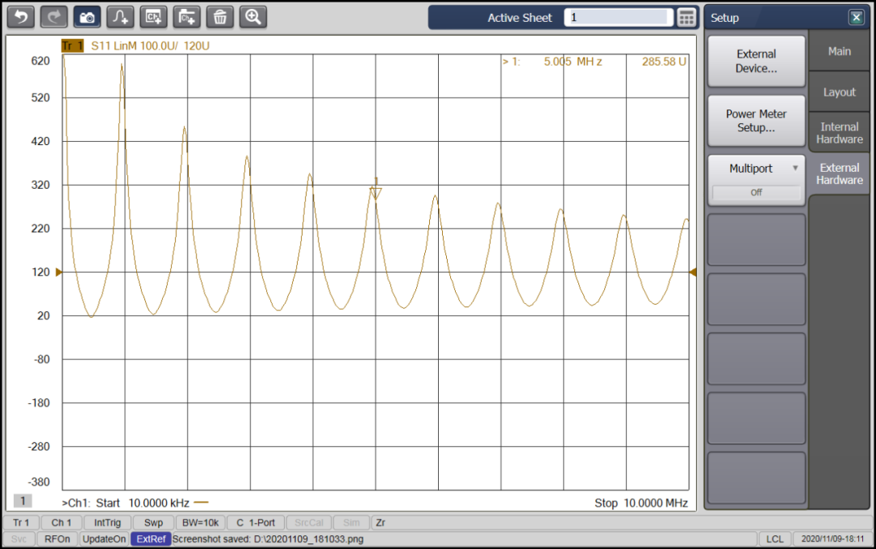Click the Active Sheet input field
This screenshot has height=549, width=876.
pos(618,16)
